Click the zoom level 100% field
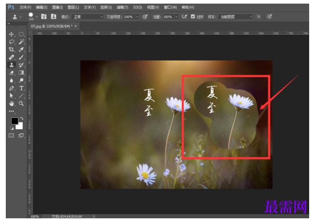This screenshot has height=221, width=315. coord(35,216)
